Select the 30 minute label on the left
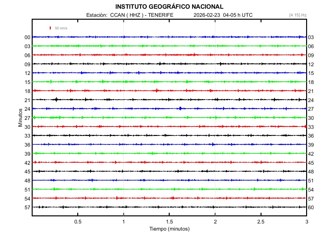Image resolution: width=331 pixels, height=248 pixels. click(27, 127)
